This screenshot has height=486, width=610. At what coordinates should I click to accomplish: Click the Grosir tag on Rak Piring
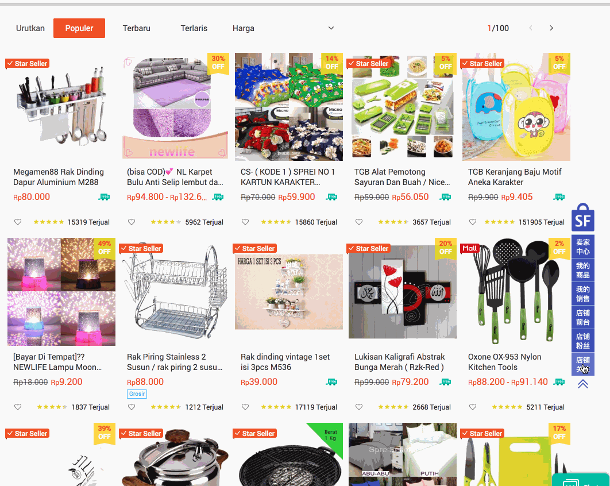[x=137, y=394]
